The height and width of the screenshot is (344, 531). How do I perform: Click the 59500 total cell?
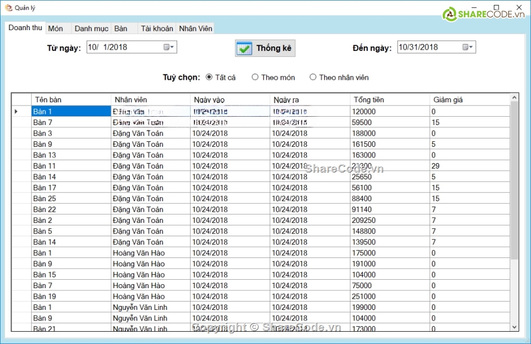[x=390, y=122]
